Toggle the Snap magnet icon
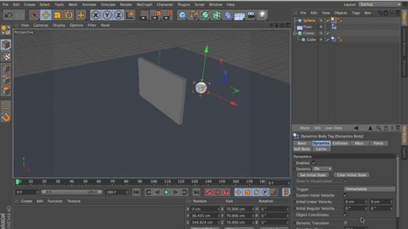Image resolution: width=408 pixels, height=229 pixels. pyautogui.click(x=6, y=117)
